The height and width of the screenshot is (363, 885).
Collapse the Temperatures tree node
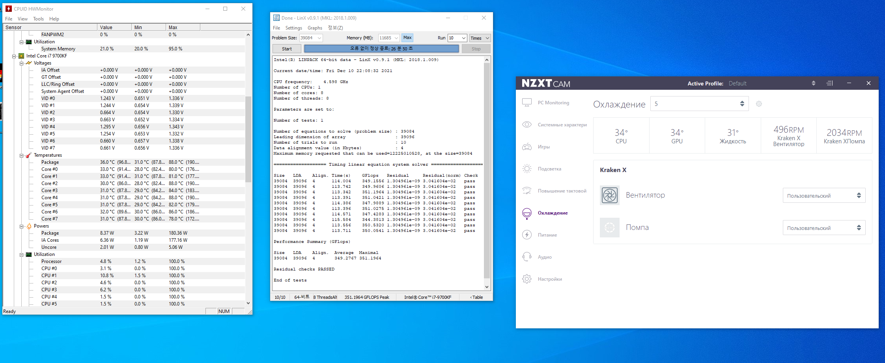point(22,155)
